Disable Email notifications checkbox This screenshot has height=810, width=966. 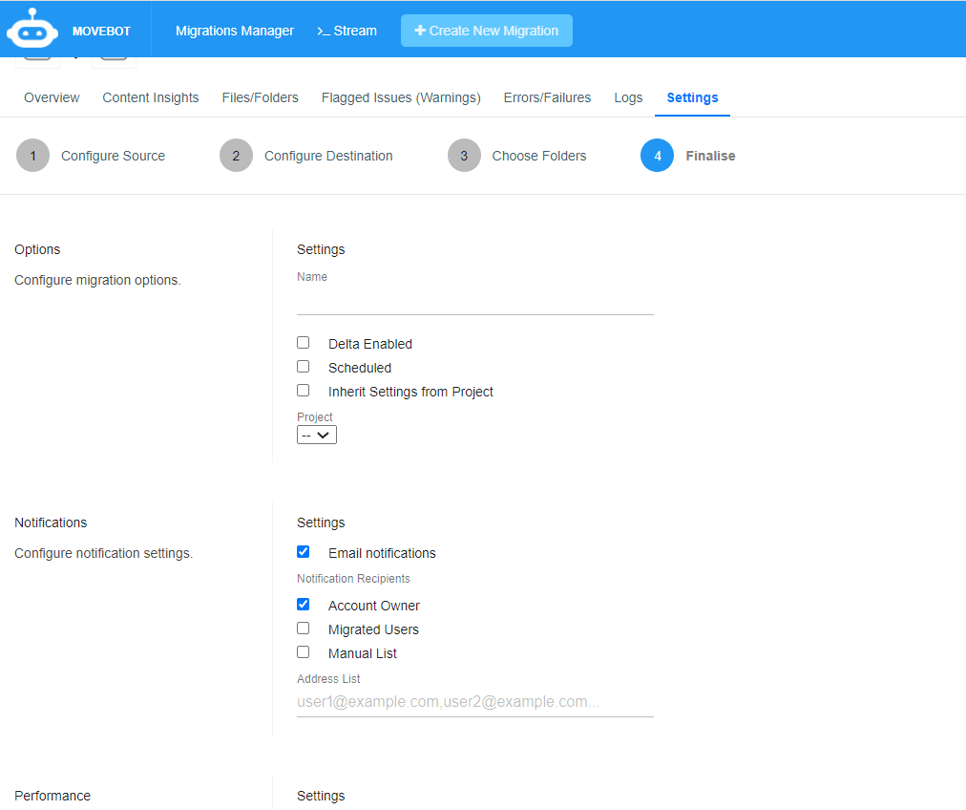[x=304, y=552]
